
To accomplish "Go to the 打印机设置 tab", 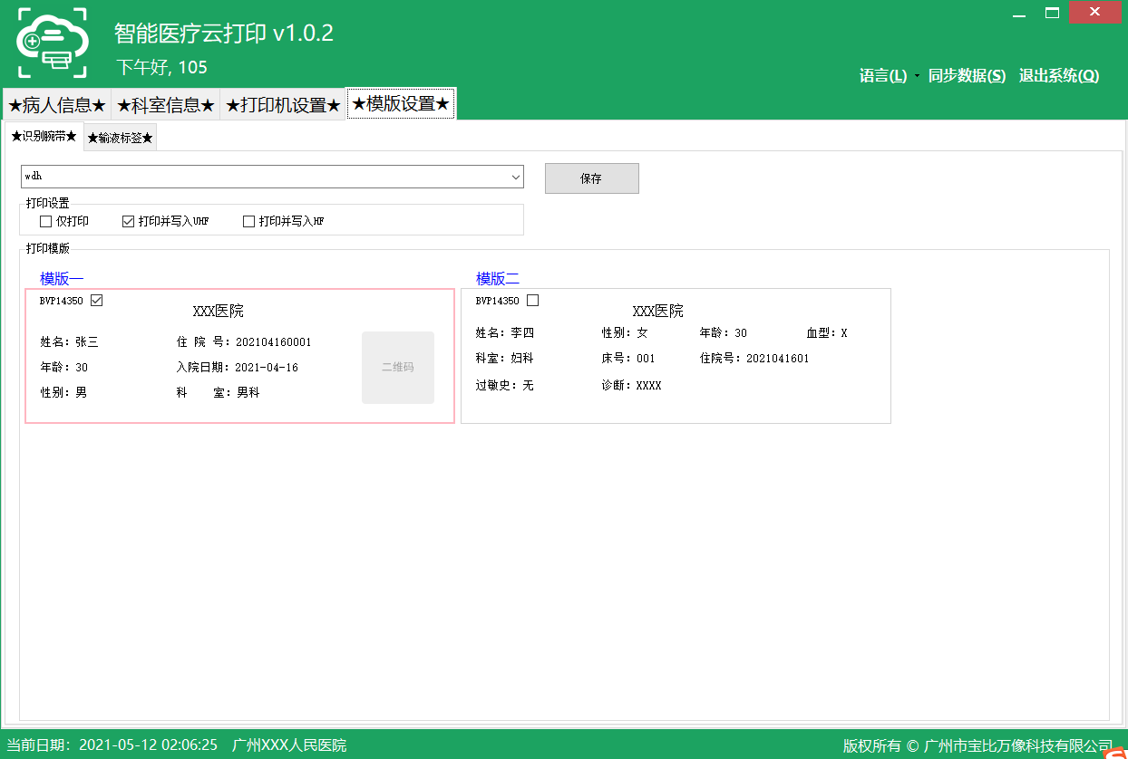I will tap(282, 105).
